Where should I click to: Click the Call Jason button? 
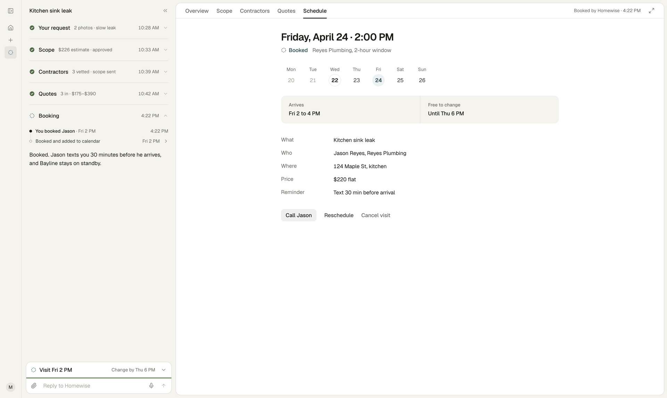(x=299, y=215)
